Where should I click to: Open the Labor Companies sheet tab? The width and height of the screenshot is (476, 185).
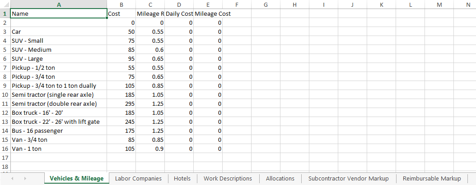(x=138, y=178)
